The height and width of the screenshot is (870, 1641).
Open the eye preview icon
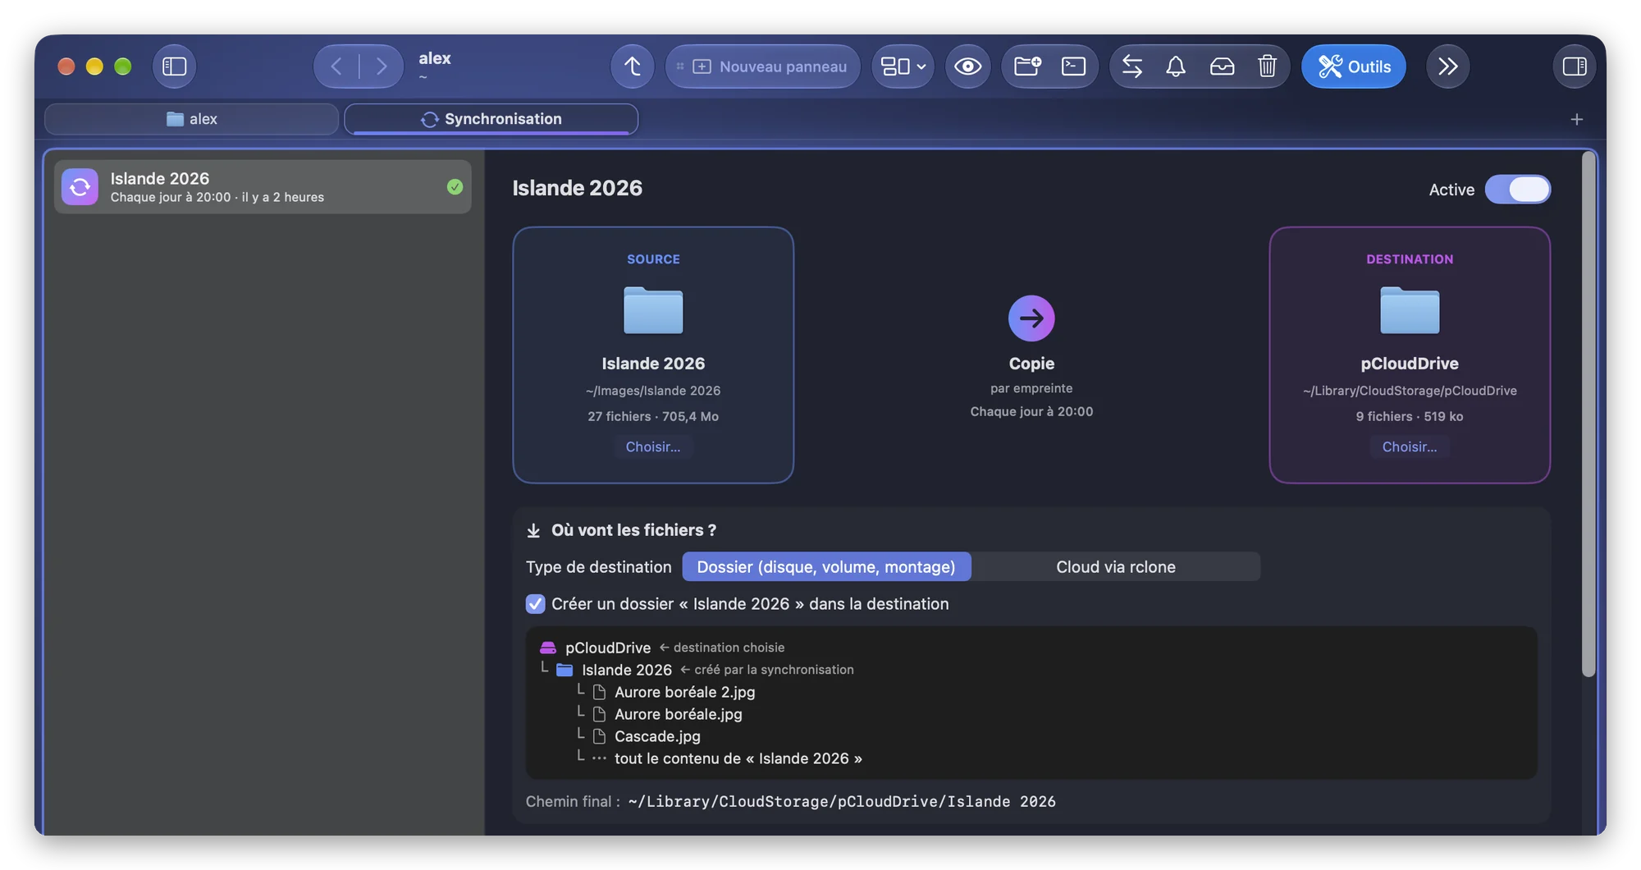tap(967, 66)
